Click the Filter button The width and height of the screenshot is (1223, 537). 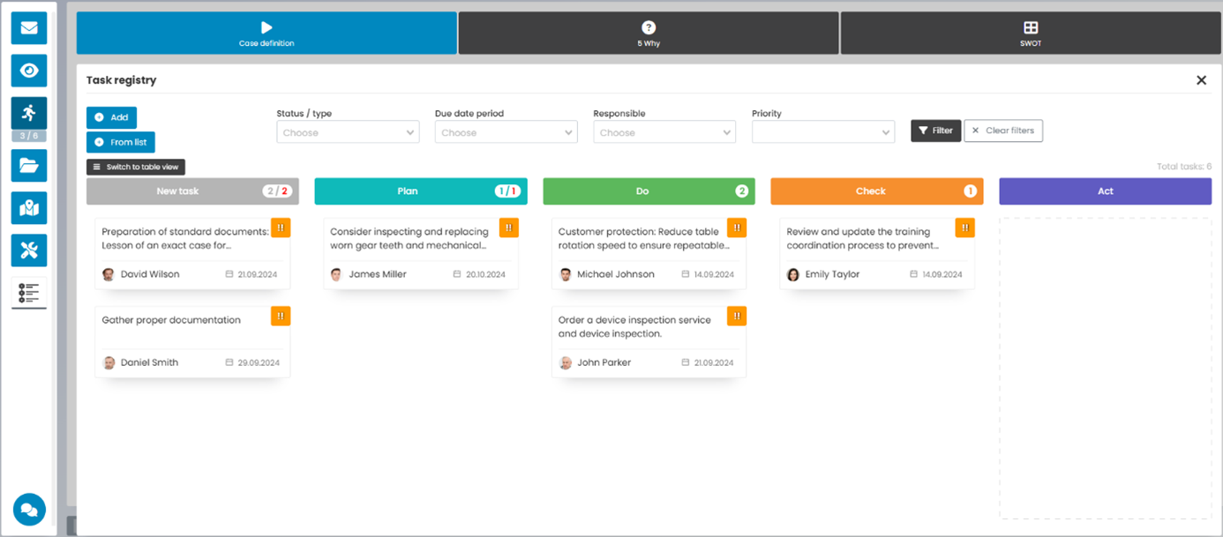click(935, 131)
